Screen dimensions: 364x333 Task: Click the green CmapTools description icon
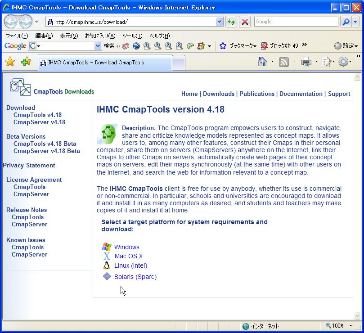107,134
